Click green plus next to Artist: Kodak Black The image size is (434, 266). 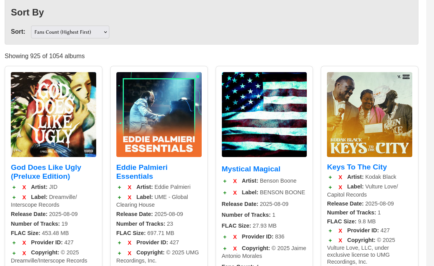point(330,177)
